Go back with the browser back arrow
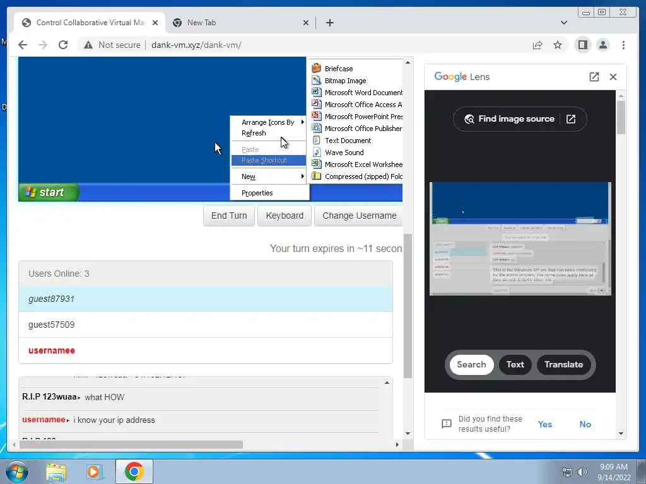The image size is (646, 484). (x=23, y=45)
